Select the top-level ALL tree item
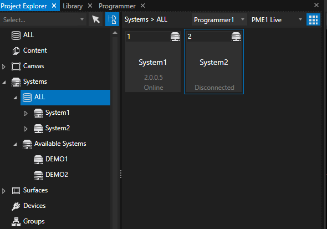The width and height of the screenshot is (327, 229). click(x=28, y=35)
